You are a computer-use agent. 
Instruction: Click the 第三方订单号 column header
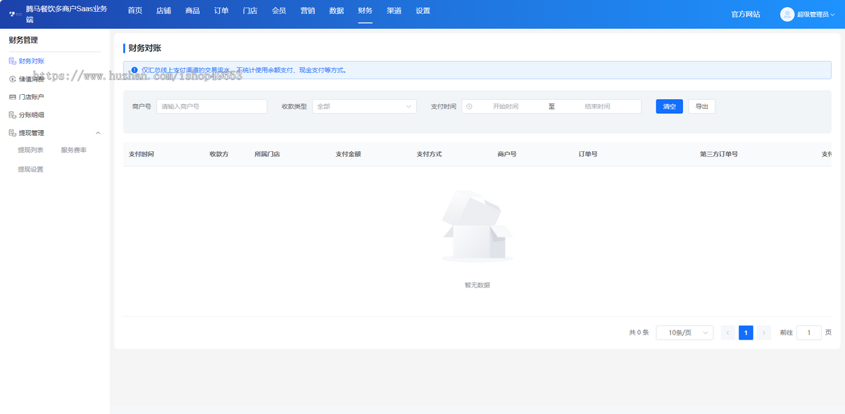[x=719, y=154]
